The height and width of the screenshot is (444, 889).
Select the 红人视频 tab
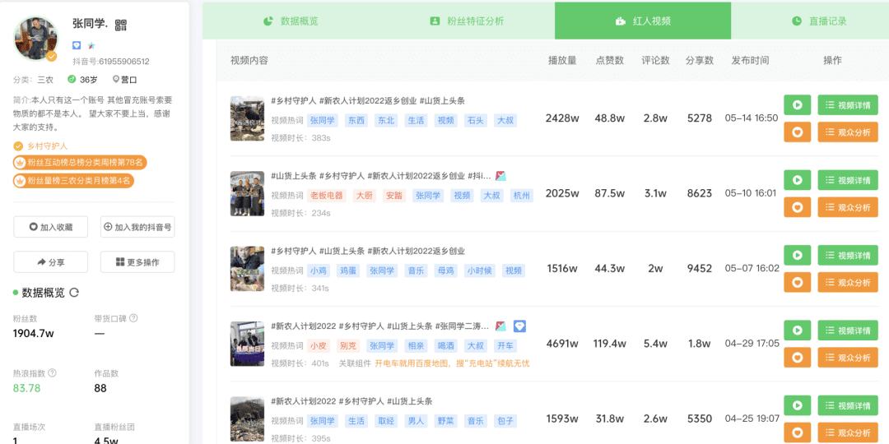click(643, 21)
